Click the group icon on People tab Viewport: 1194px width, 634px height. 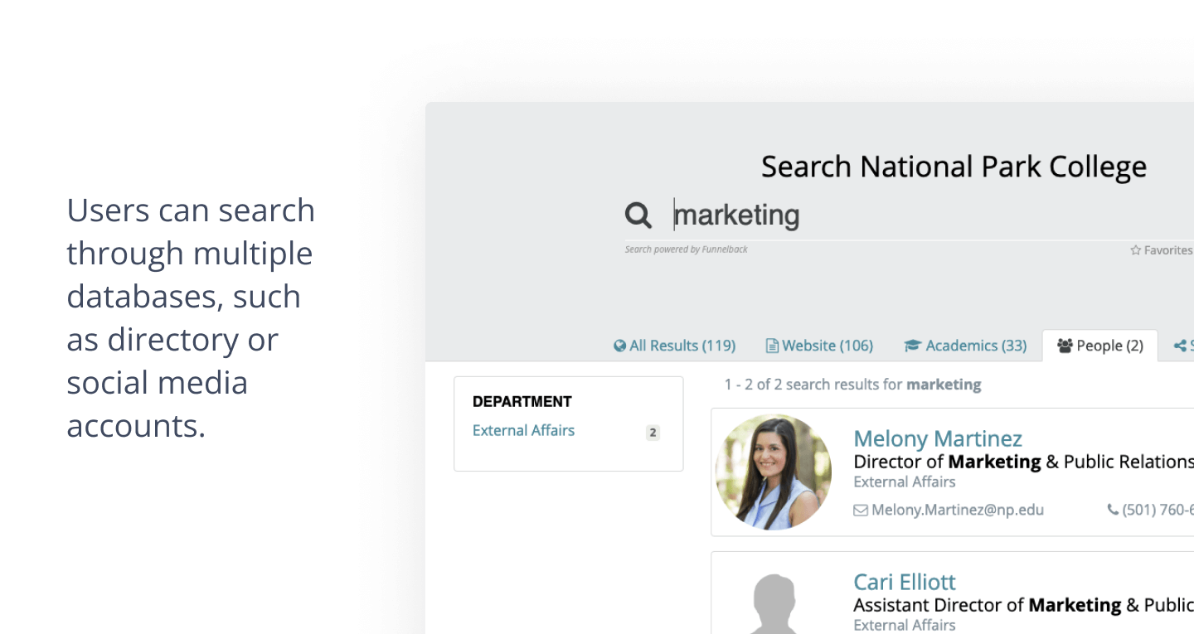click(1065, 346)
